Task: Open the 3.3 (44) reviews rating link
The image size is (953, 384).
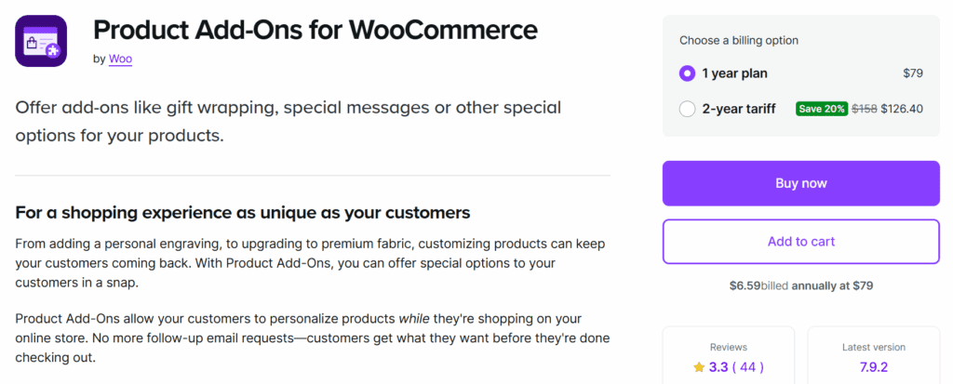Action: [736, 367]
